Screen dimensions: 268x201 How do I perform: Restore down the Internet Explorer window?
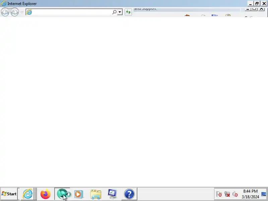(257, 4)
